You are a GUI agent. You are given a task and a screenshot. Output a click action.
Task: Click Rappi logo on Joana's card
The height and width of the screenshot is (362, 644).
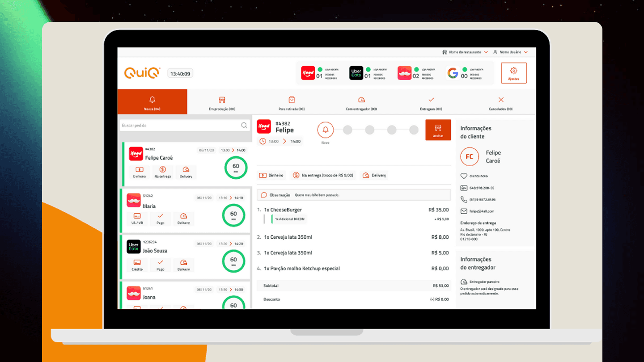point(134,293)
